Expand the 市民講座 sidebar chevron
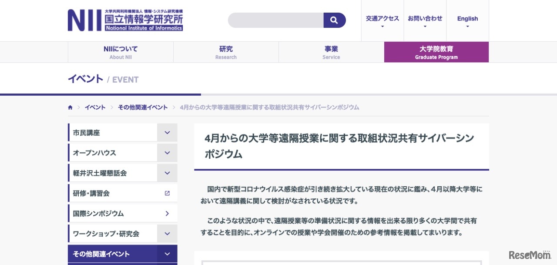Screen dimensions: 557x265 [x=167, y=132]
